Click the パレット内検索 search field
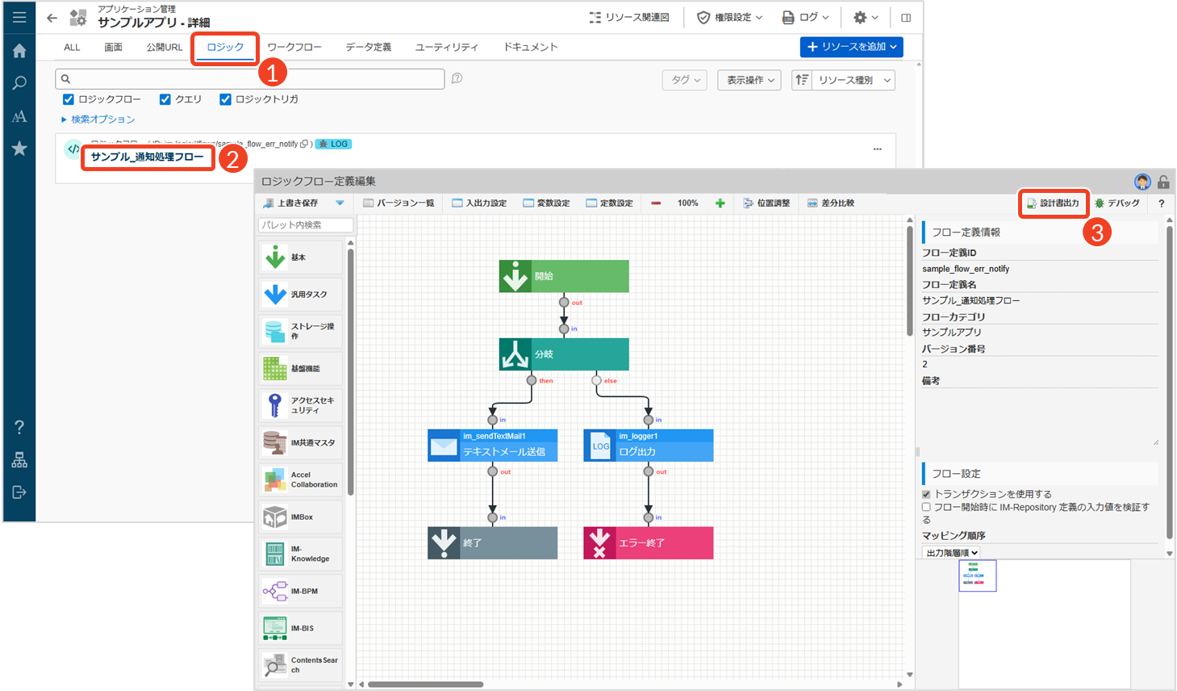Screen dimensions: 1177x691 coord(306,225)
